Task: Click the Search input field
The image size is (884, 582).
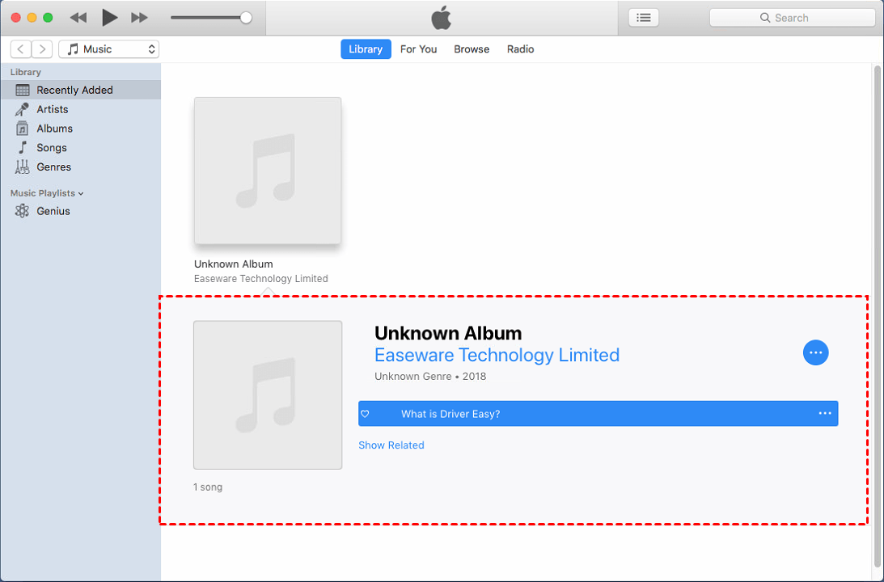Action: 792,18
